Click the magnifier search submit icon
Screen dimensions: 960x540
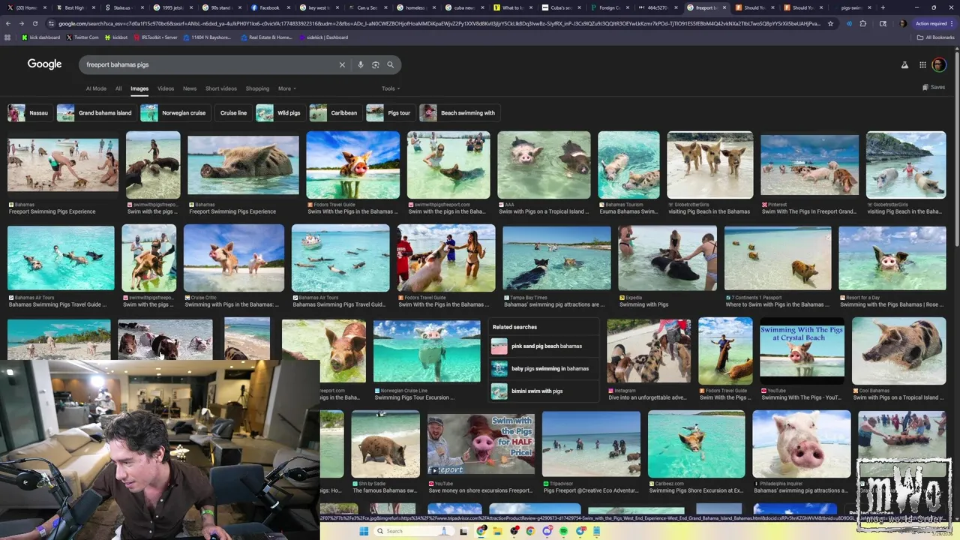(x=390, y=64)
